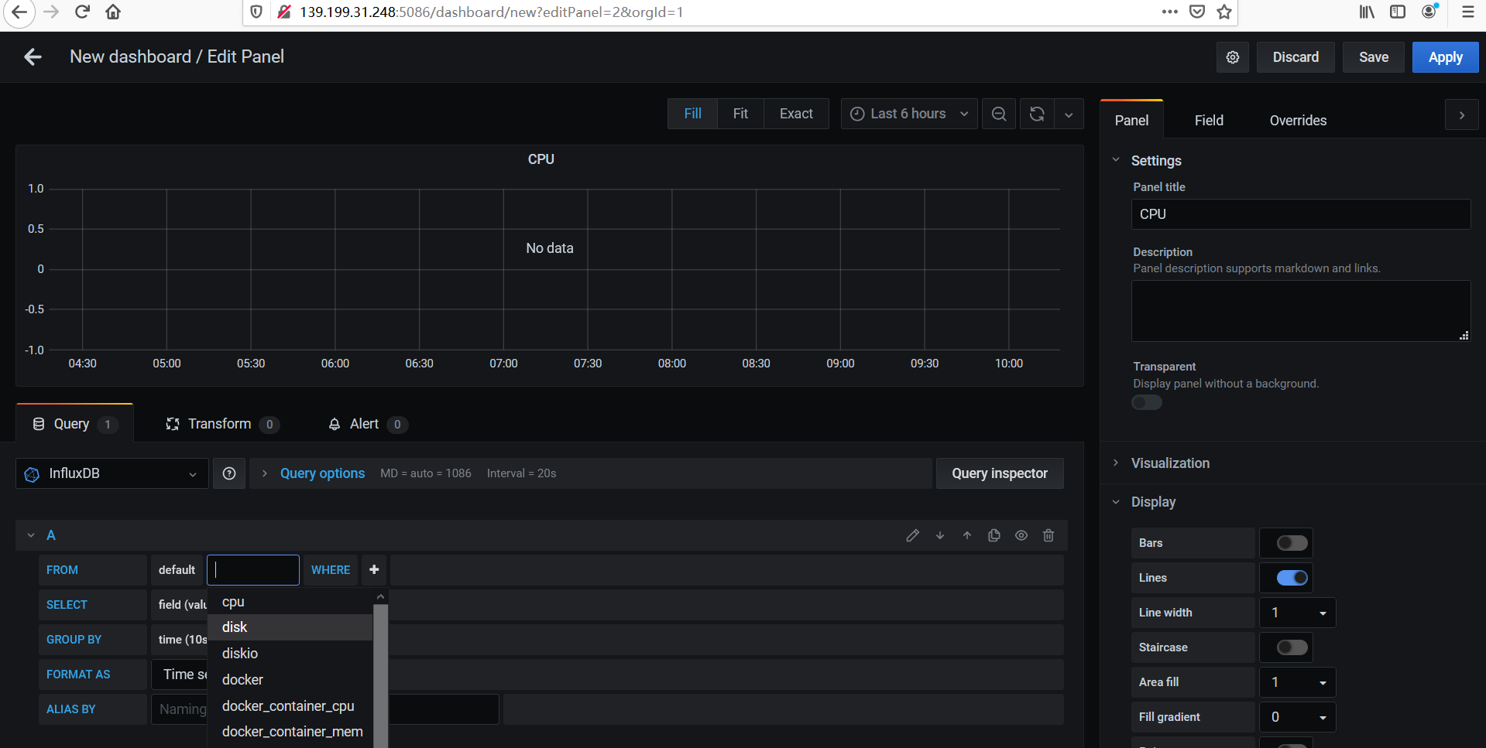This screenshot has height=748, width=1486.
Task: Switch to the Field tab
Action: pos(1208,120)
